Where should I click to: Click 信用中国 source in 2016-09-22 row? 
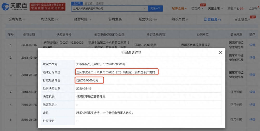point(236,92)
